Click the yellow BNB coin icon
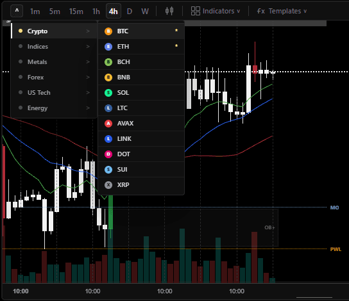The height and width of the screenshot is (301, 349). [x=108, y=77]
